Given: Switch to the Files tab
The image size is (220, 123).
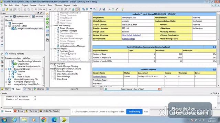Looking at the screenshot, I should pyautogui.click(x=28, y=89).
